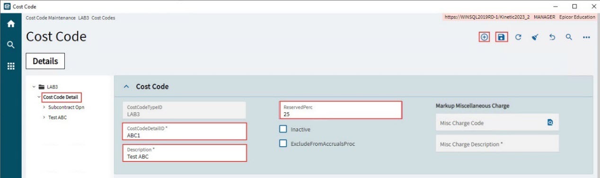Click the Cost Code Maintenance breadcrumb text
Viewport: 600px width, 178px height.
51,18
